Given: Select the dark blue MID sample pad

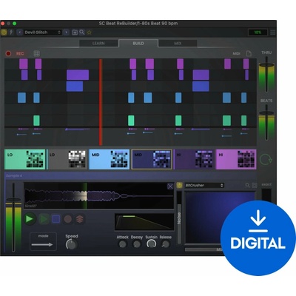Looking at the screenshot, I should 152,159.
